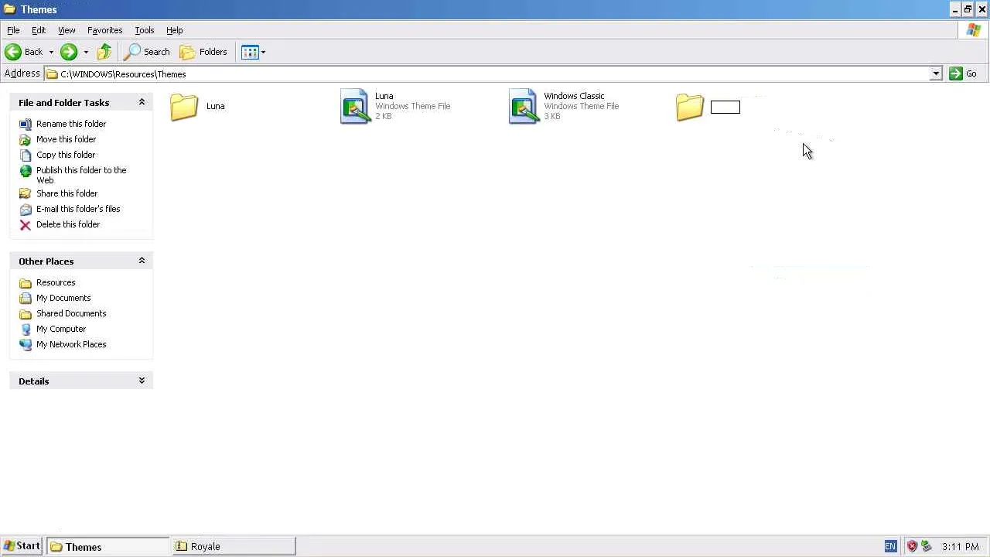
Task: Open the Views icon button
Action: point(249,52)
